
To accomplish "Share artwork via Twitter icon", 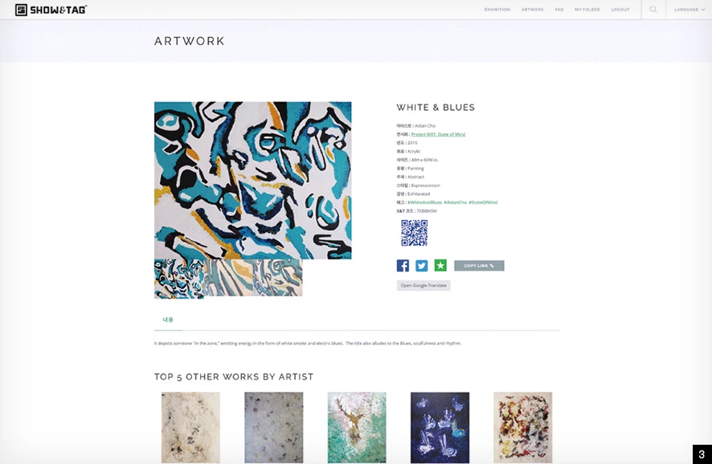I will 421,266.
